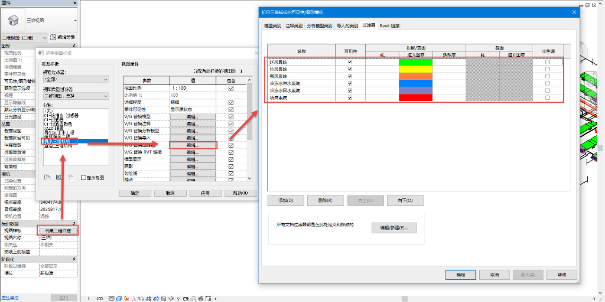Switch to the Revit 链接 tab
Screen dimensions: 605x302
coord(389,26)
